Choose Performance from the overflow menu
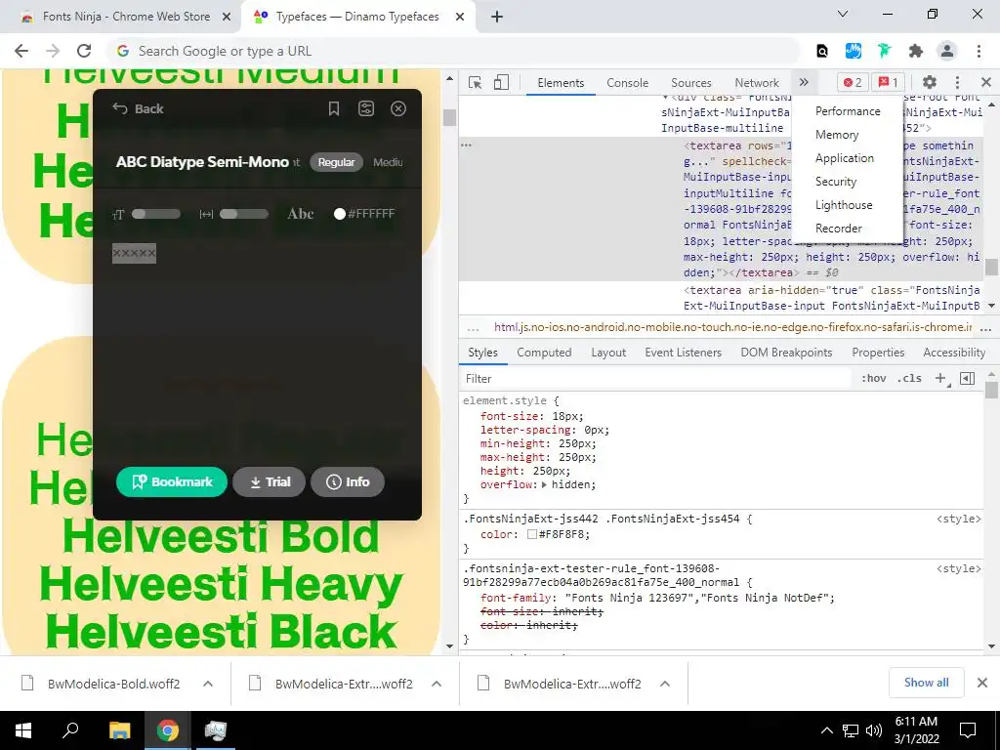Image resolution: width=1000 pixels, height=750 pixels. (x=848, y=111)
